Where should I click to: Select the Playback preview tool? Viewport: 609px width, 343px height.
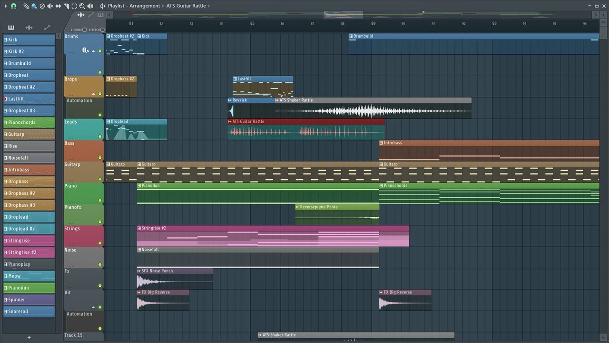pyautogui.click(x=90, y=6)
